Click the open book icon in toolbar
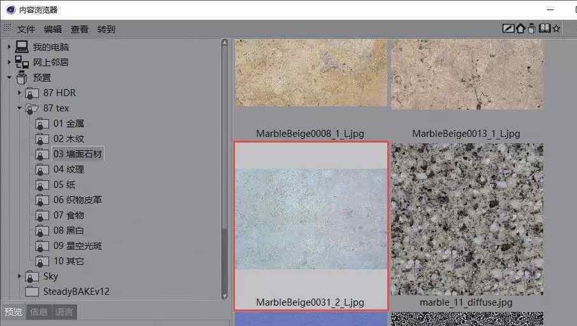The image size is (577, 326). (x=545, y=28)
